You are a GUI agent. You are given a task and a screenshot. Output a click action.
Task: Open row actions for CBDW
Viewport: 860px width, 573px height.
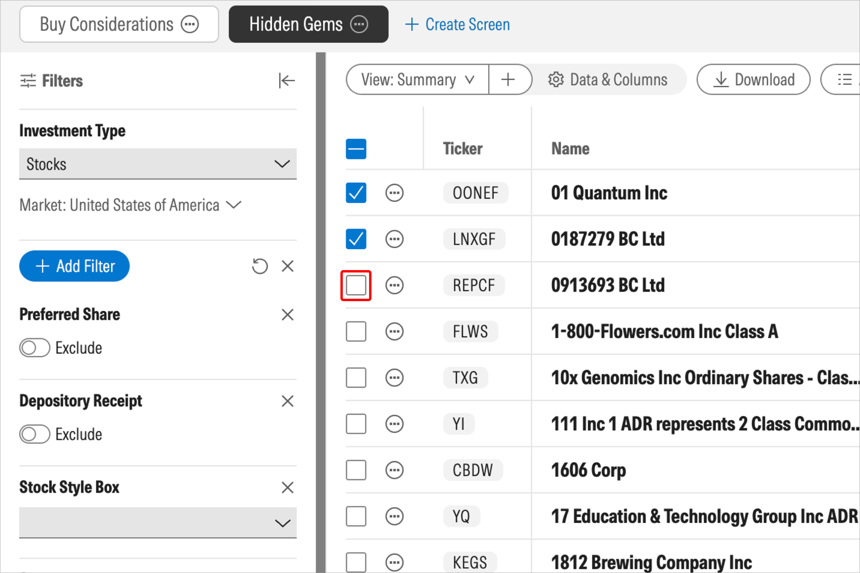click(394, 470)
